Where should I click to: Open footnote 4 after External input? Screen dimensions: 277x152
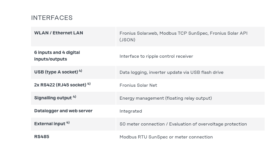[x=68, y=123]
